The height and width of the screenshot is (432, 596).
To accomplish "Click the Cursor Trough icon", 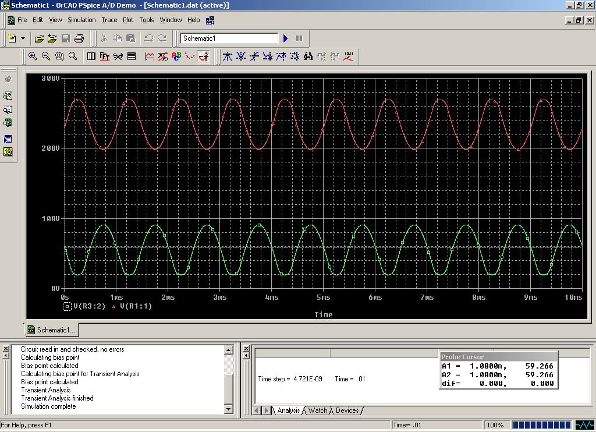I will [x=240, y=56].
